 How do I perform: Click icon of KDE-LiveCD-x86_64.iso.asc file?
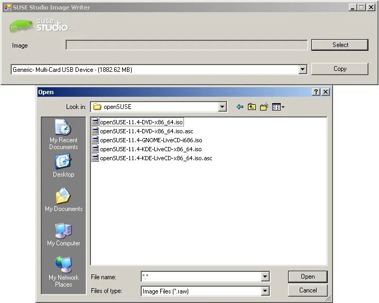(95, 158)
